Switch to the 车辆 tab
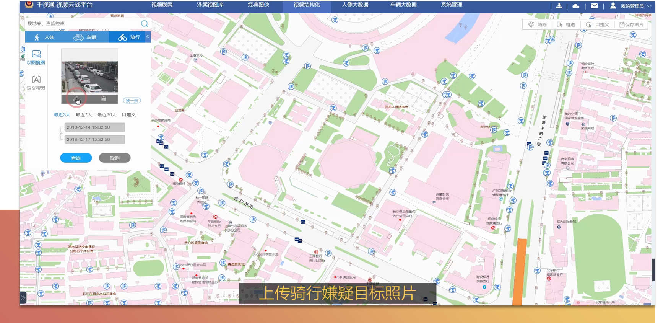Image resolution: width=658 pixels, height=323 pixels. pos(85,37)
